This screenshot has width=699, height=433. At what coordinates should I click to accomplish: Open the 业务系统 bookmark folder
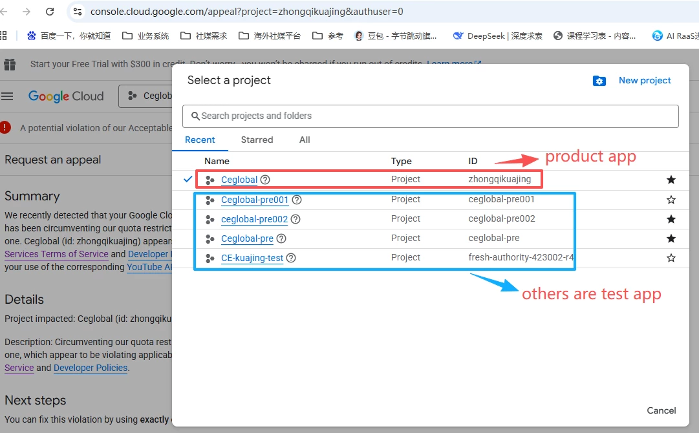145,36
